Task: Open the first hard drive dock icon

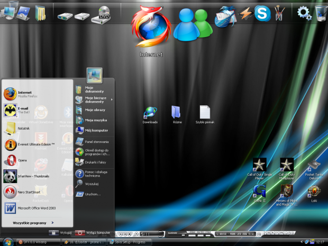Action: click(x=65, y=16)
